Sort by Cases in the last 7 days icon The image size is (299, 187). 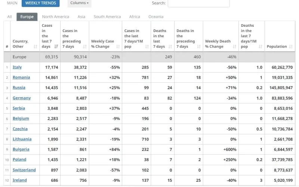click(x=56, y=47)
